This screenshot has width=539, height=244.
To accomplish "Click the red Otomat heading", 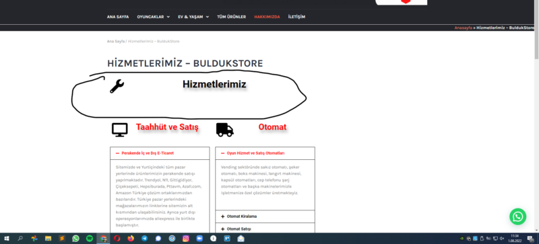I will [272, 127].
